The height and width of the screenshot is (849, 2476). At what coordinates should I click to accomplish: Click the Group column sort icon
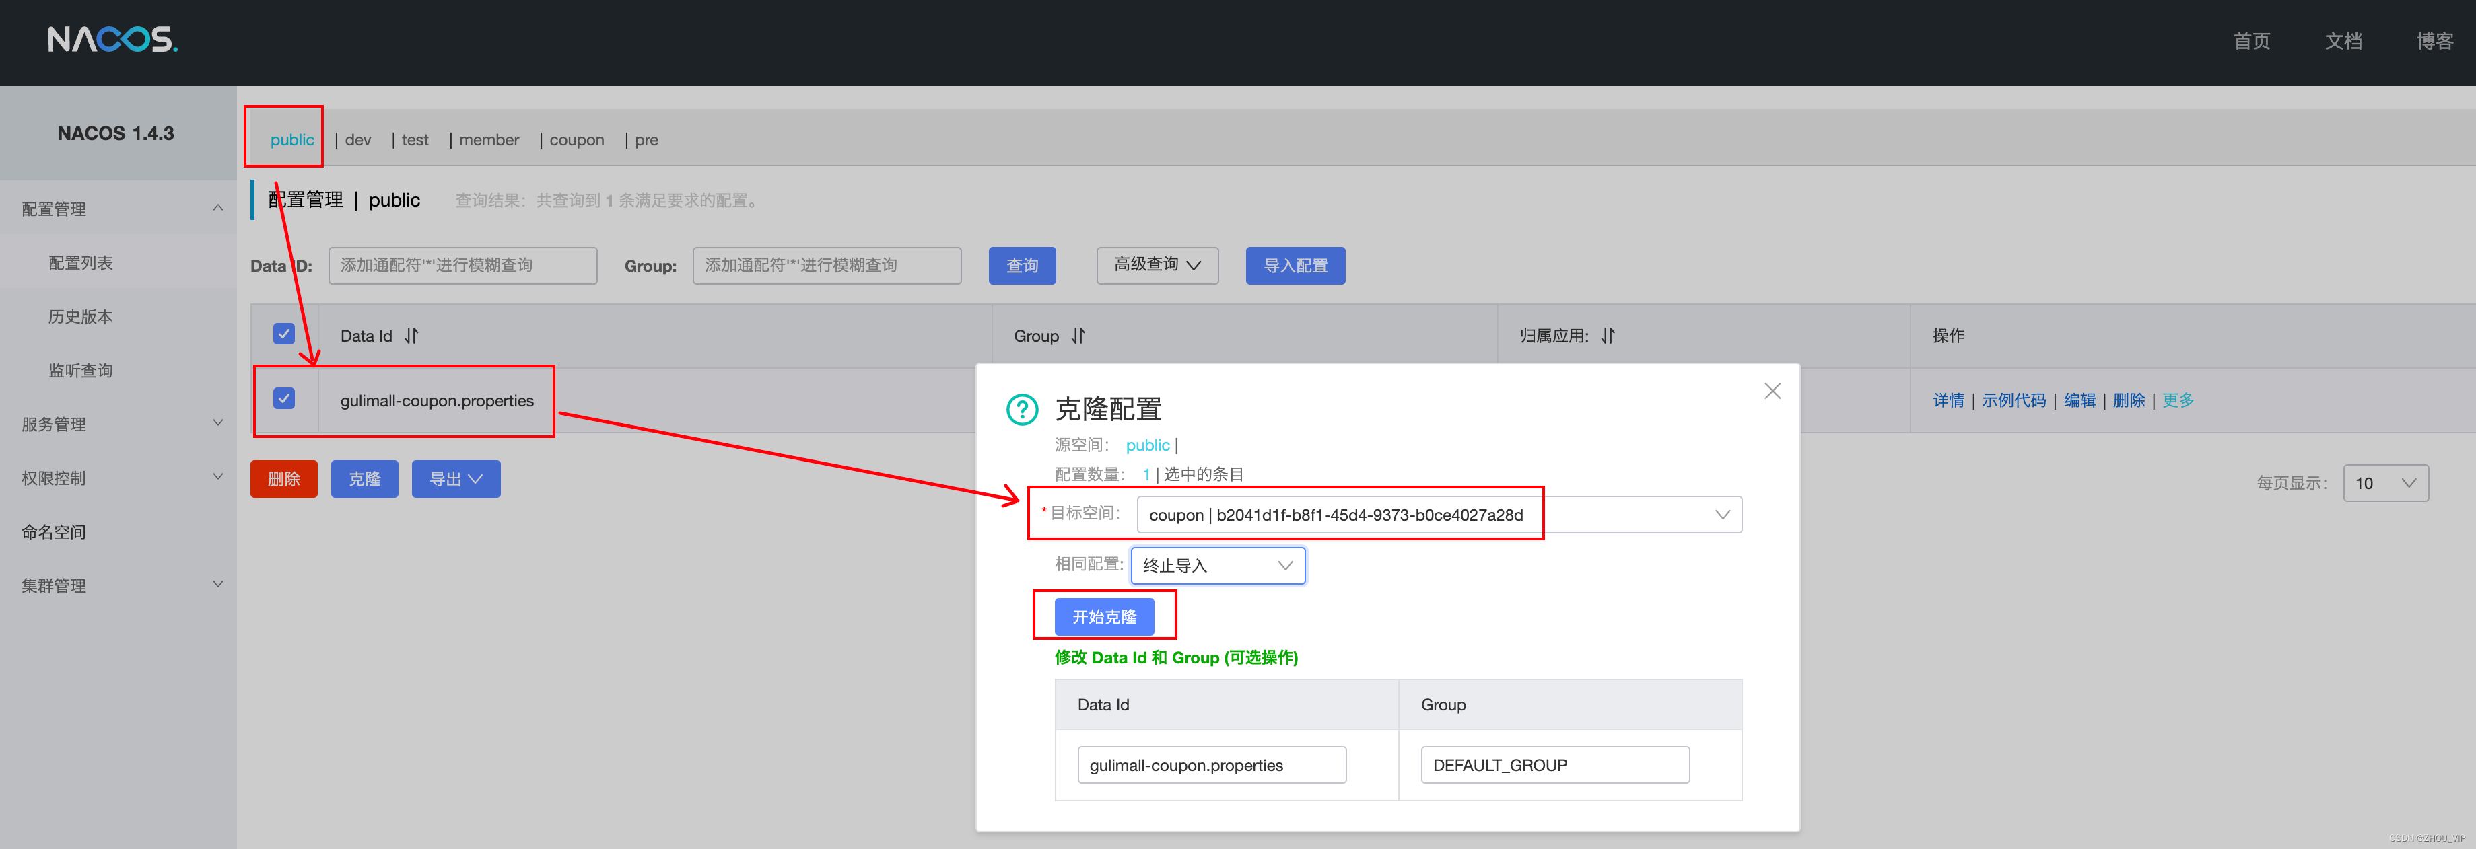pyautogui.click(x=1078, y=336)
